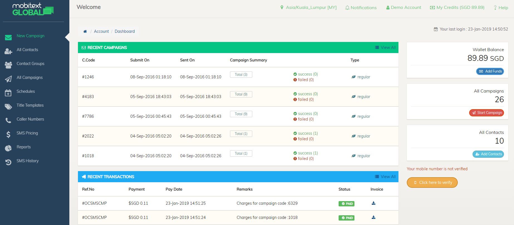This screenshot has width=514, height=225.
Task: Click the Add Contacts button
Action: click(x=488, y=154)
